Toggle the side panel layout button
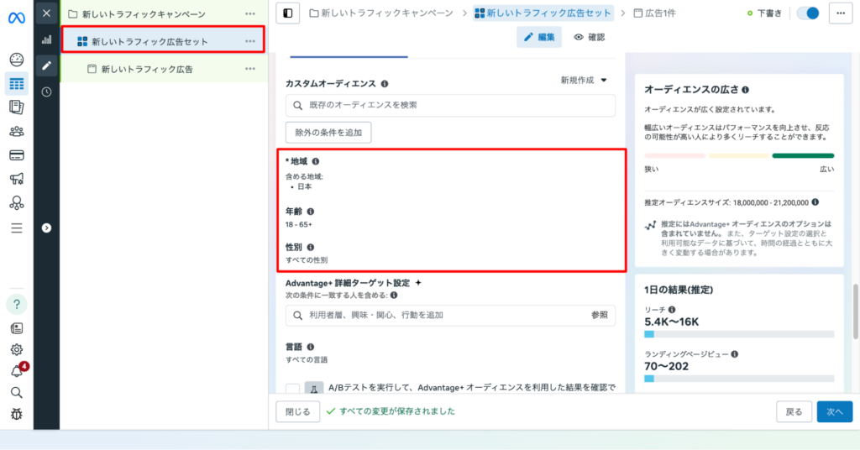Viewport: 860px width, 450px height. click(288, 13)
